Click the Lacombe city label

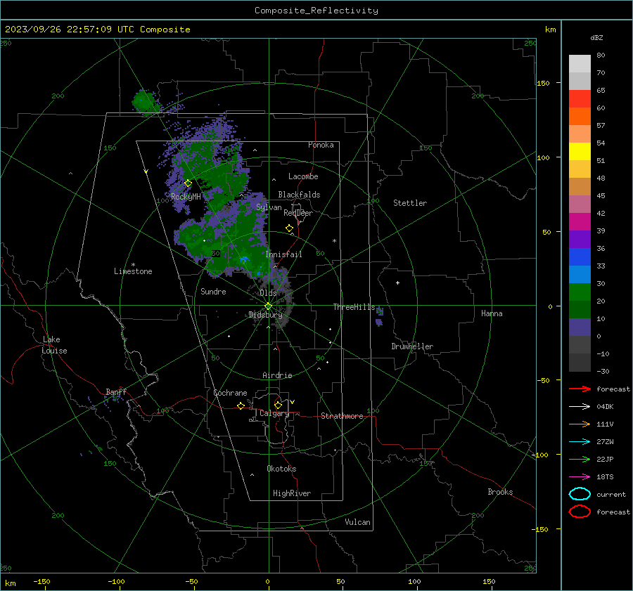coord(303,176)
